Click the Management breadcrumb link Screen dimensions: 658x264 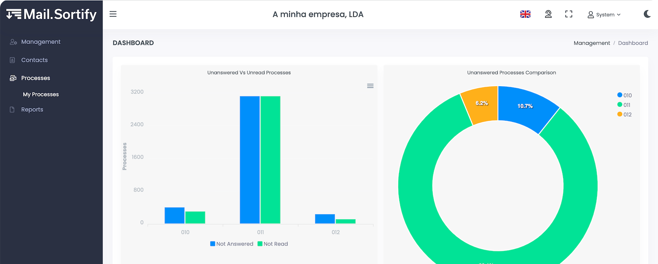point(592,43)
